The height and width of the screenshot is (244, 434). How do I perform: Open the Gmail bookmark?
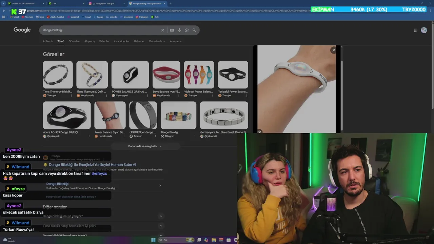pos(15,17)
